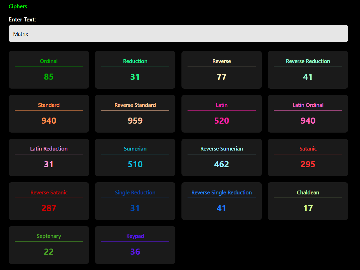Click the Enter Text input field

point(178,34)
